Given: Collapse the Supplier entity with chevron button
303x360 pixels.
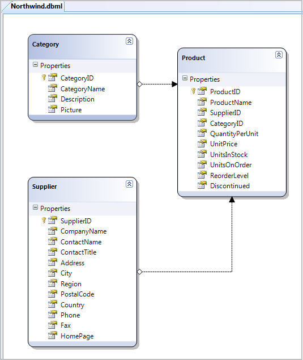Looking at the screenshot, I should pos(129,184).
